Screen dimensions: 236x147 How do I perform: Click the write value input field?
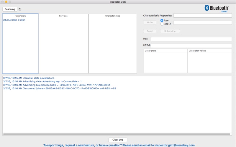coord(203,23)
